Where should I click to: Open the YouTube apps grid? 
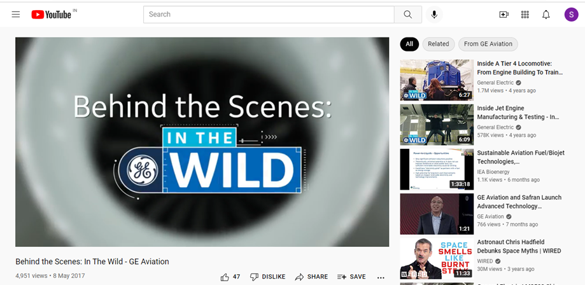point(525,15)
